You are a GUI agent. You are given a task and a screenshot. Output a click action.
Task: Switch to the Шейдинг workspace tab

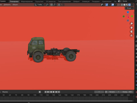(76, 1)
